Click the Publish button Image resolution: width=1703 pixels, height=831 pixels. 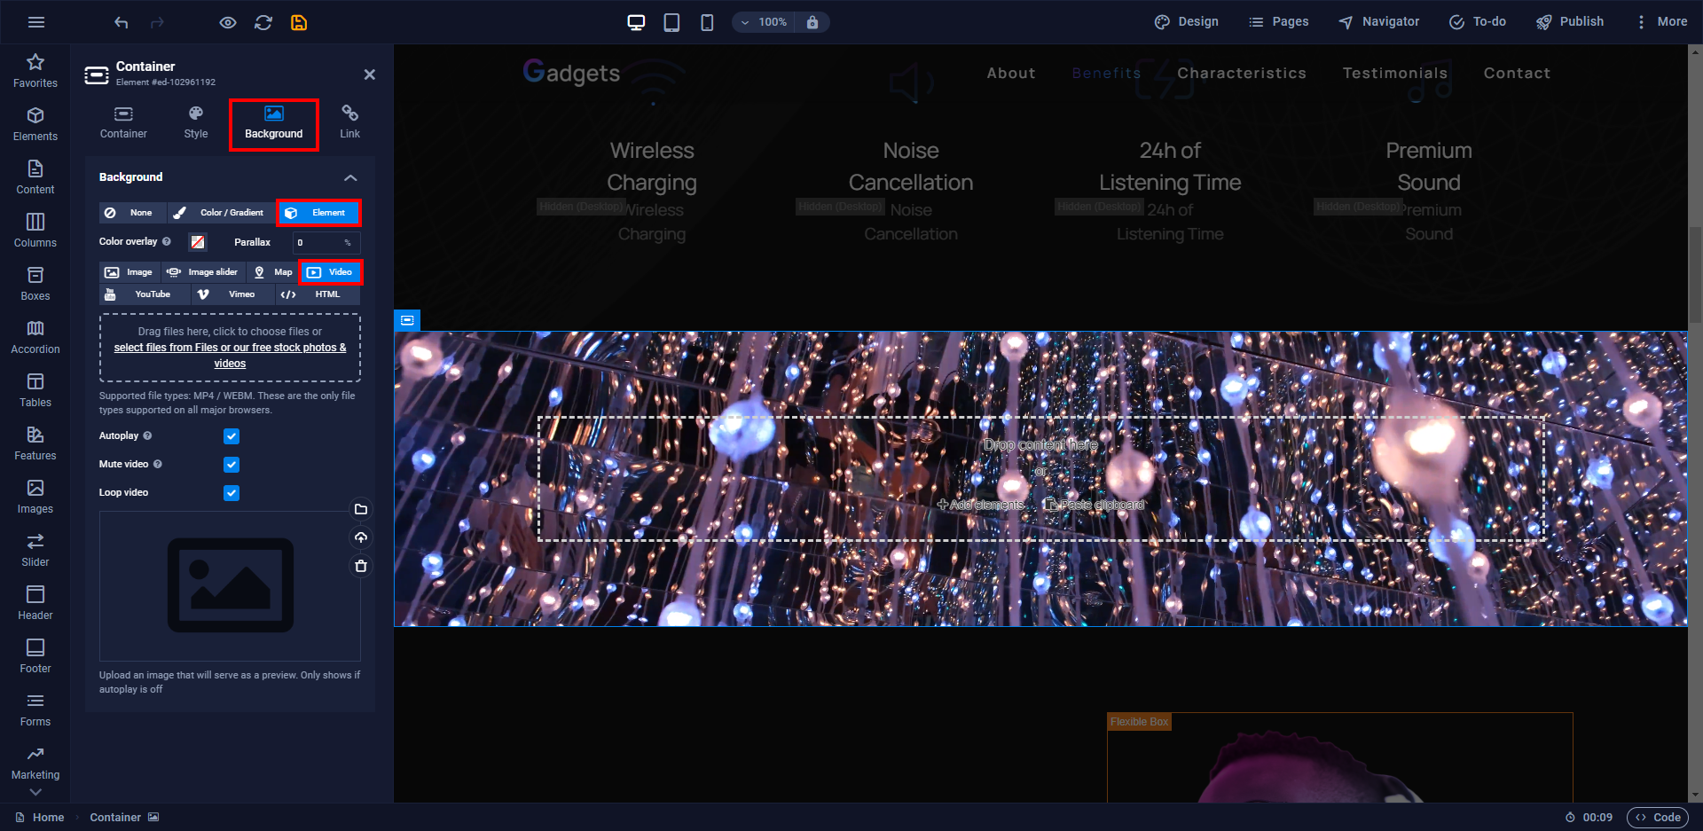point(1570,21)
